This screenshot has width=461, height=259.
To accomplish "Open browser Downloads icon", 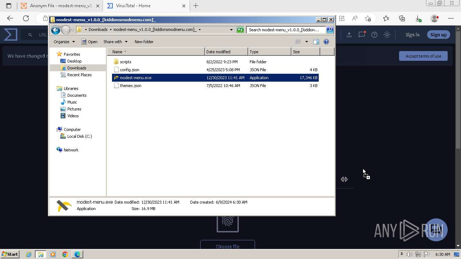I will pos(418,18).
